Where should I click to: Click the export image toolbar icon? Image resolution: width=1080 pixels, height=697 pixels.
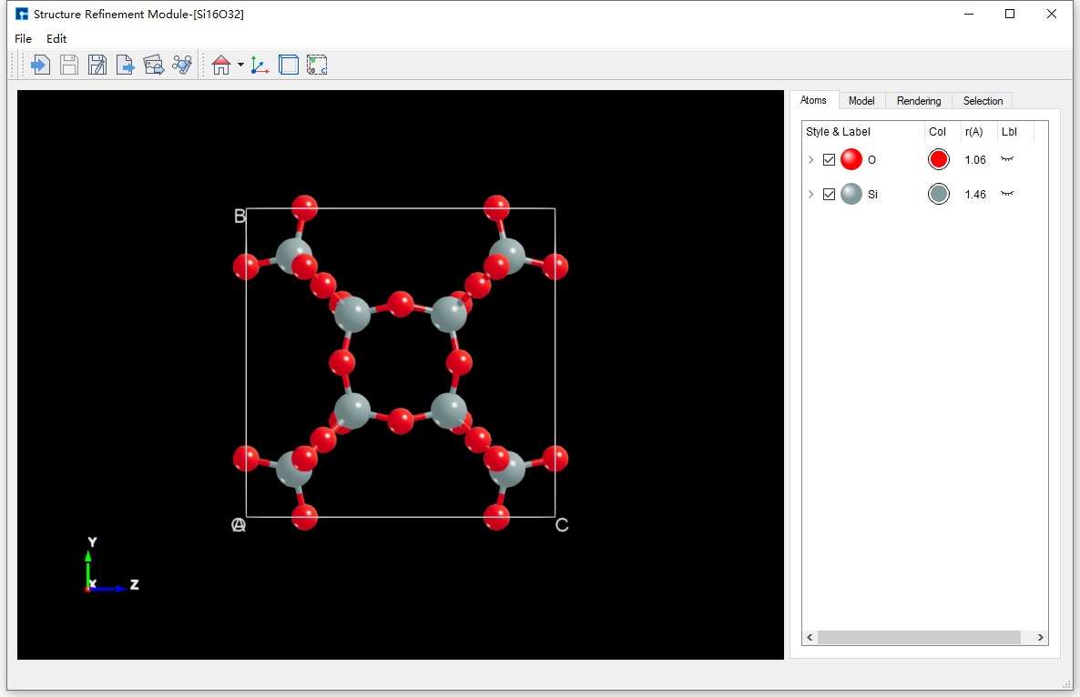153,64
